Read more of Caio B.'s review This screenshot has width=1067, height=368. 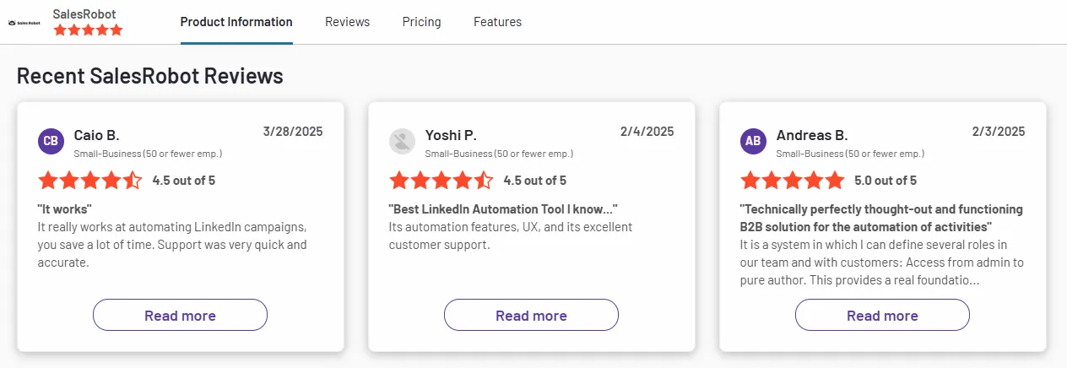click(180, 315)
